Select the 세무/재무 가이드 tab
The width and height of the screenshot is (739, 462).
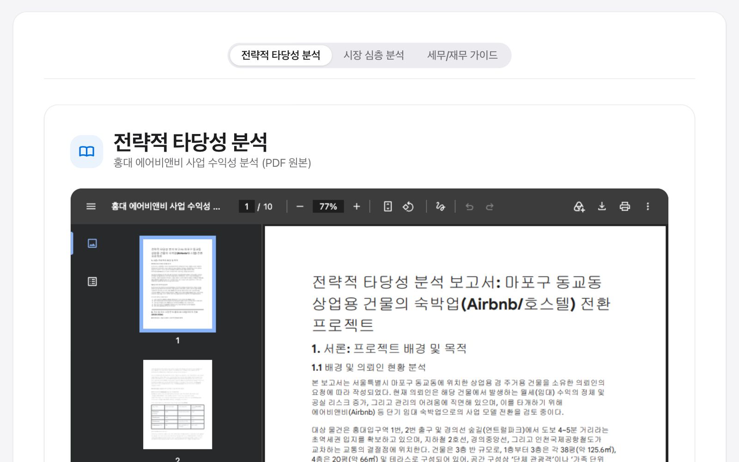(462, 55)
